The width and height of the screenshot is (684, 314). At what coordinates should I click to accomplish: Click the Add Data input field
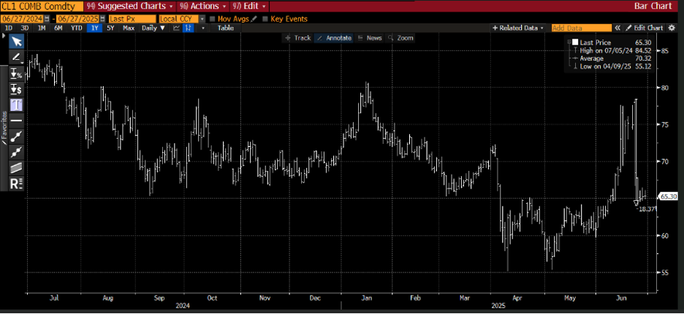click(x=580, y=28)
